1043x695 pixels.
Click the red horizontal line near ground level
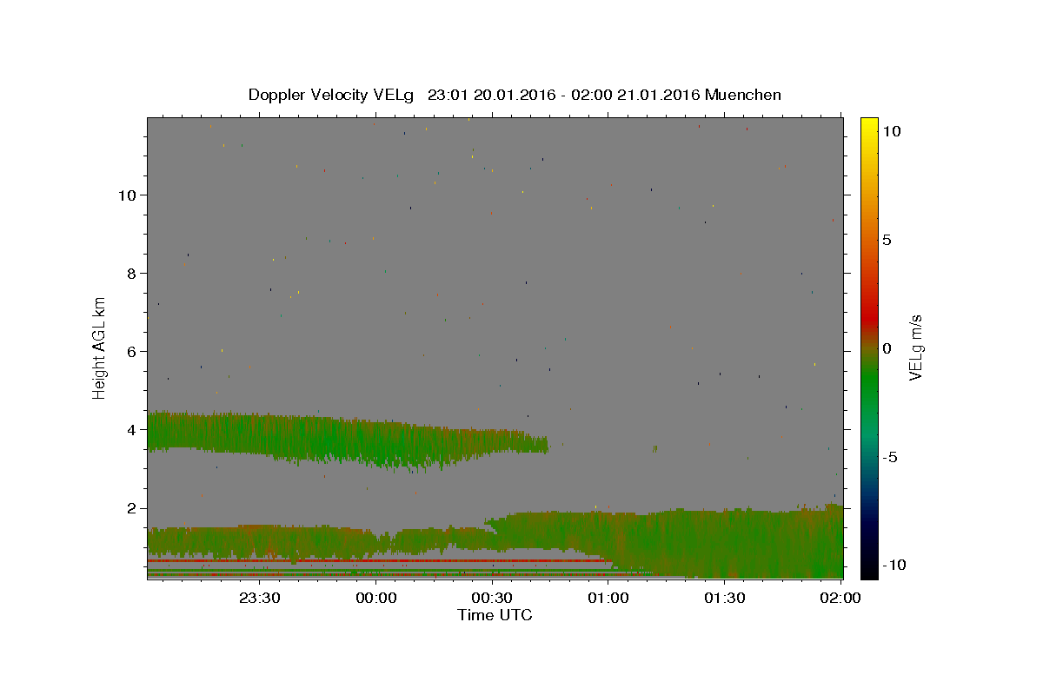[378, 561]
